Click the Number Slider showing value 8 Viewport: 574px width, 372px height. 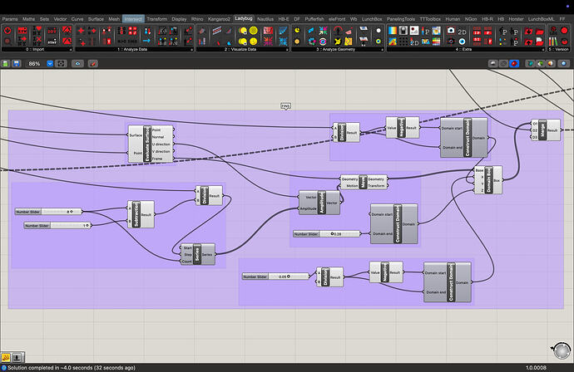(48, 212)
